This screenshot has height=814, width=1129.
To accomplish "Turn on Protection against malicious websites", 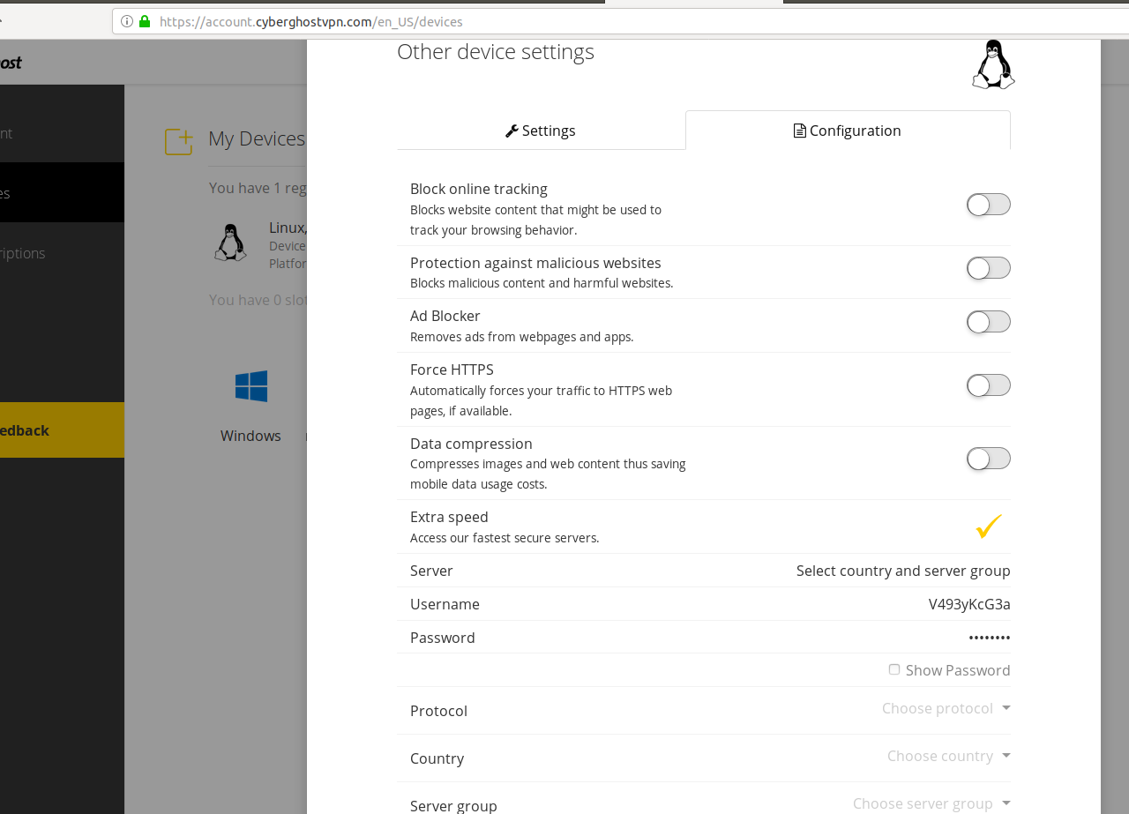I will click(989, 268).
